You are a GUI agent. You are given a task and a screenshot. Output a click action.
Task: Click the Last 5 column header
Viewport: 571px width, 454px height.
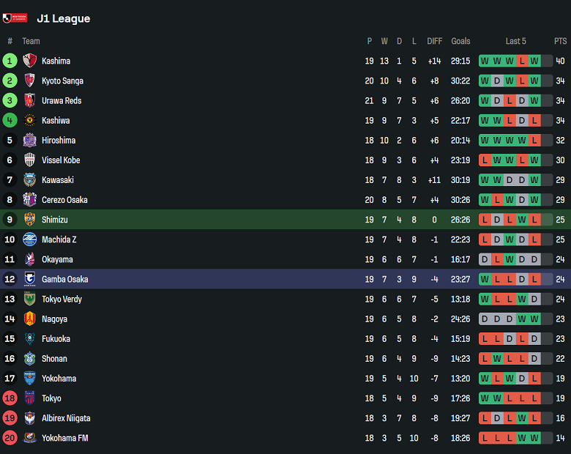pyautogui.click(x=515, y=41)
